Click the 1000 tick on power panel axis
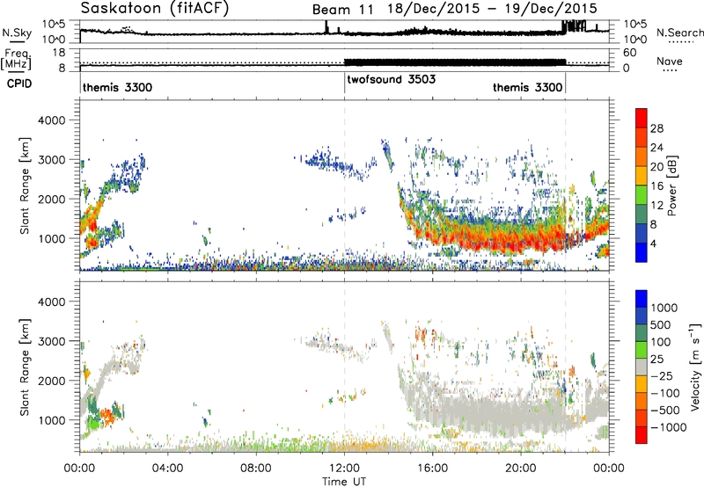This screenshot has width=704, height=487. coord(52,238)
